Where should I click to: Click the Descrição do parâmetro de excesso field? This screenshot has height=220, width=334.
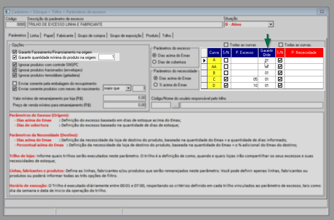coord(125,24)
